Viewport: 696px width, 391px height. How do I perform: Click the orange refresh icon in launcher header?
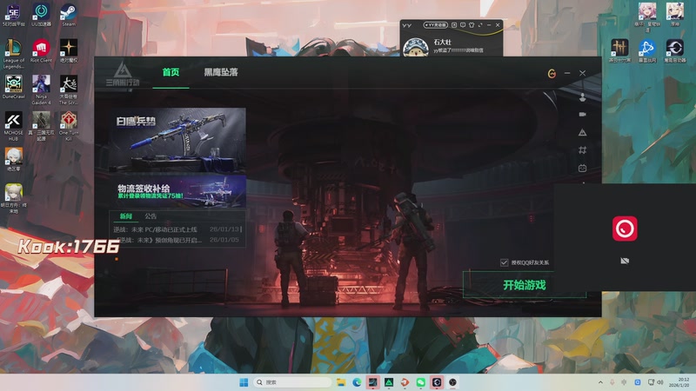[x=552, y=73]
